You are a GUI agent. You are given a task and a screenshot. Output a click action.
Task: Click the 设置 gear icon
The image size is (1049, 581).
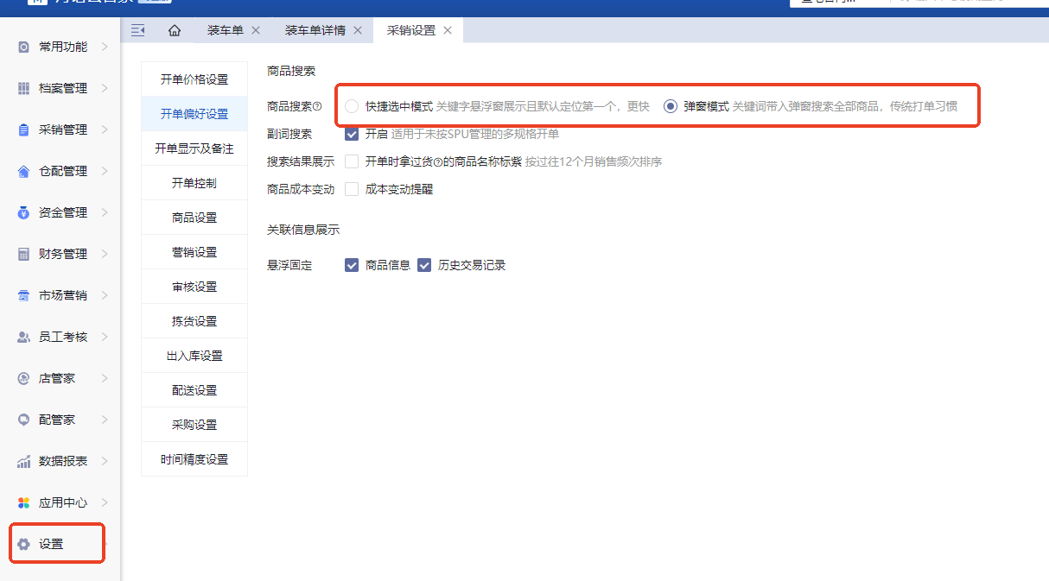click(x=23, y=544)
